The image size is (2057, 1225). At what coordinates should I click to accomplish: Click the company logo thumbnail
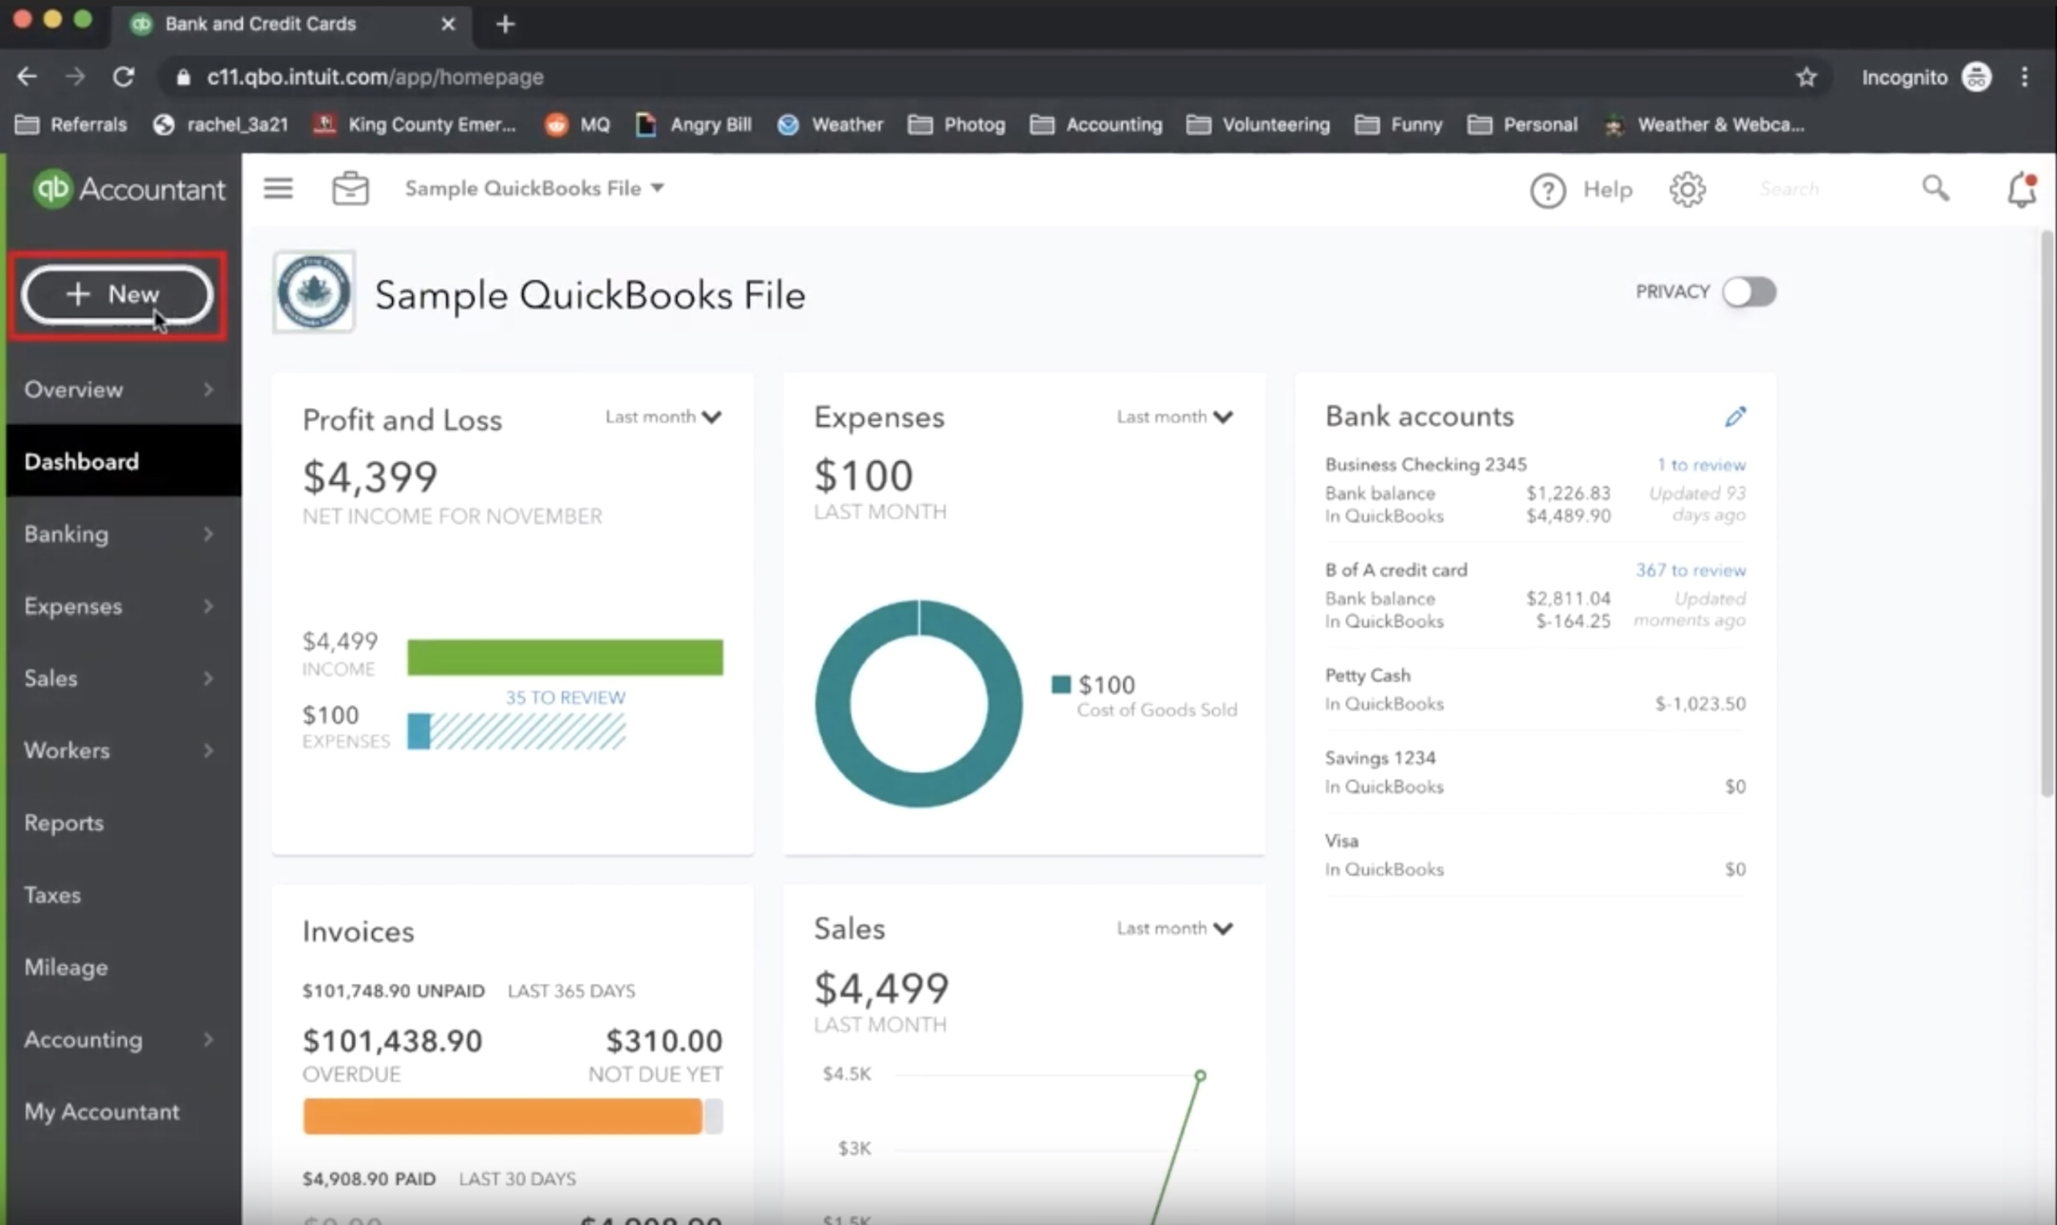click(x=313, y=293)
